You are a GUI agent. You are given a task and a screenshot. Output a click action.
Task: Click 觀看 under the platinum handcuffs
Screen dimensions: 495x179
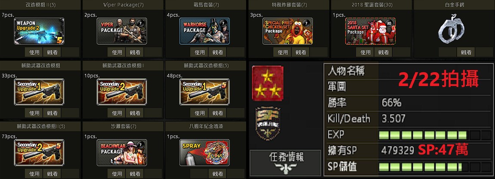(466, 52)
